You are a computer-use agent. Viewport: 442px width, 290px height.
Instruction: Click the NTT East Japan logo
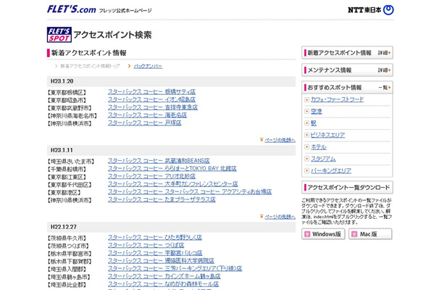coord(371,10)
